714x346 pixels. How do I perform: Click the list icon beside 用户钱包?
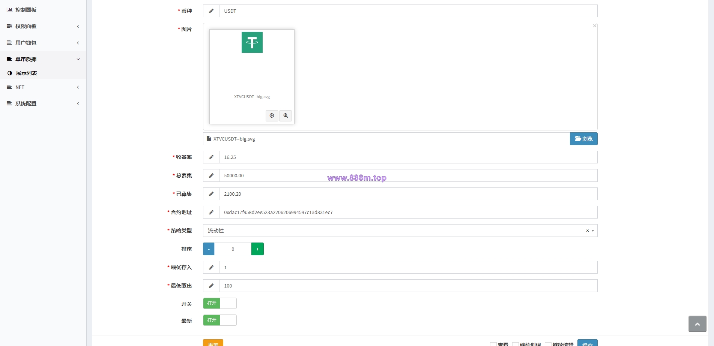[9, 43]
